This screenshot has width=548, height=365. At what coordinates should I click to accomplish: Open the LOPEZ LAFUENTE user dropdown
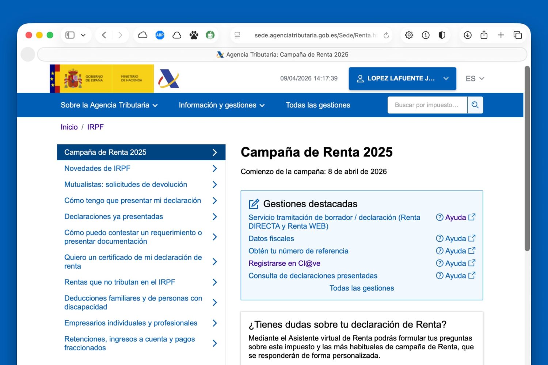click(402, 78)
